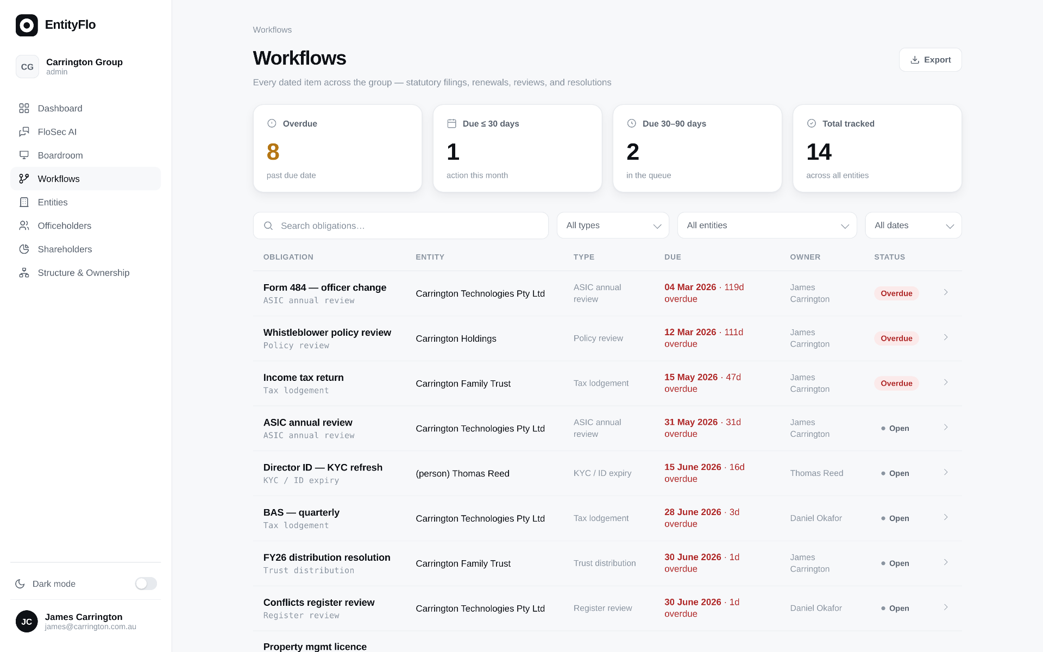Image resolution: width=1043 pixels, height=652 pixels.
Task: Go to Dashboard in sidebar
Action: pos(85,108)
